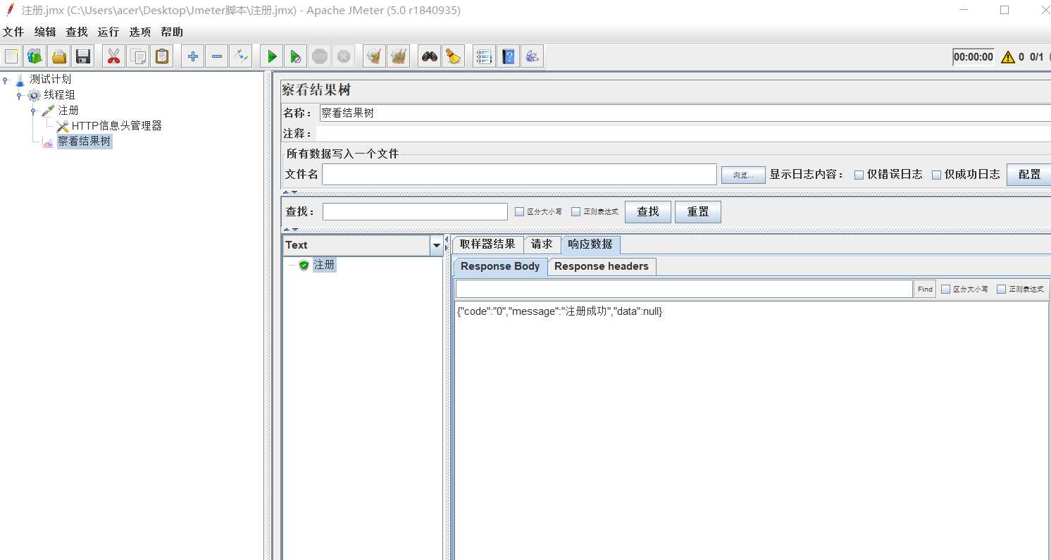Screen dimensions: 1051x560
Task: Switch to the 请求 tab
Action: [x=542, y=244]
